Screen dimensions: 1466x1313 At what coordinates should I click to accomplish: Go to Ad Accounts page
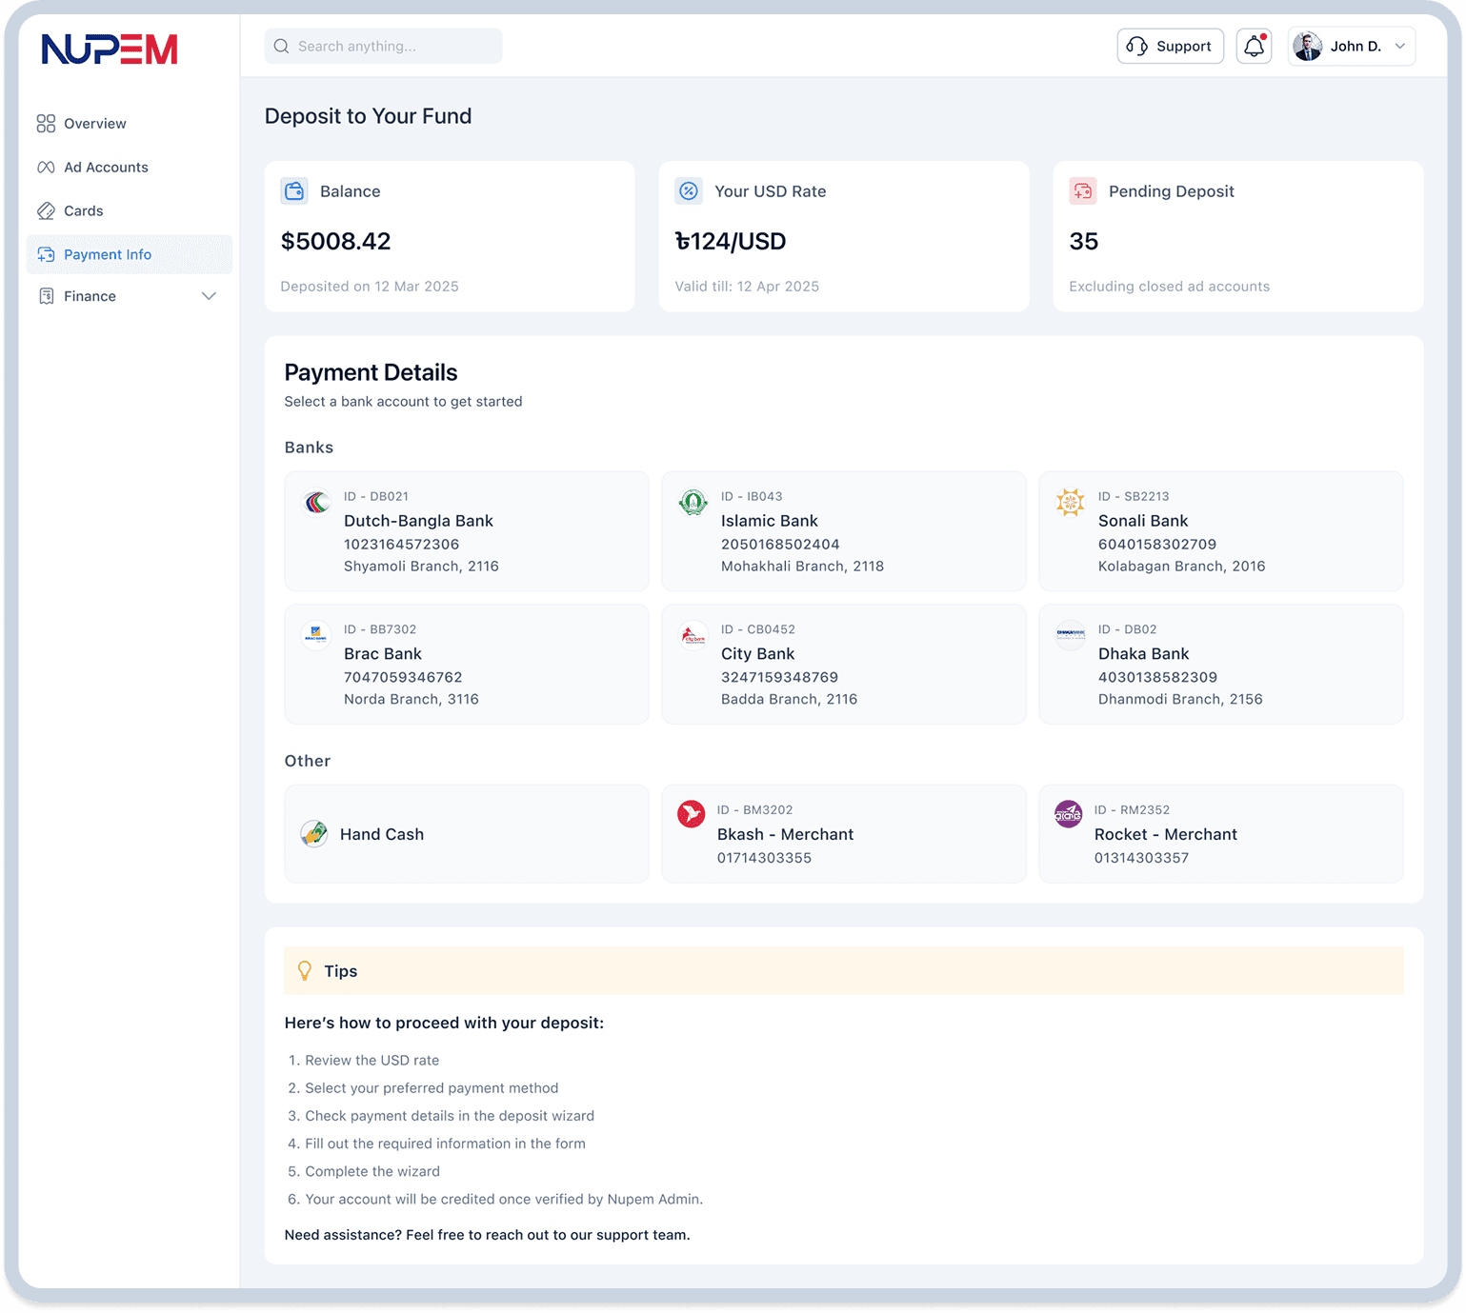pyautogui.click(x=106, y=168)
